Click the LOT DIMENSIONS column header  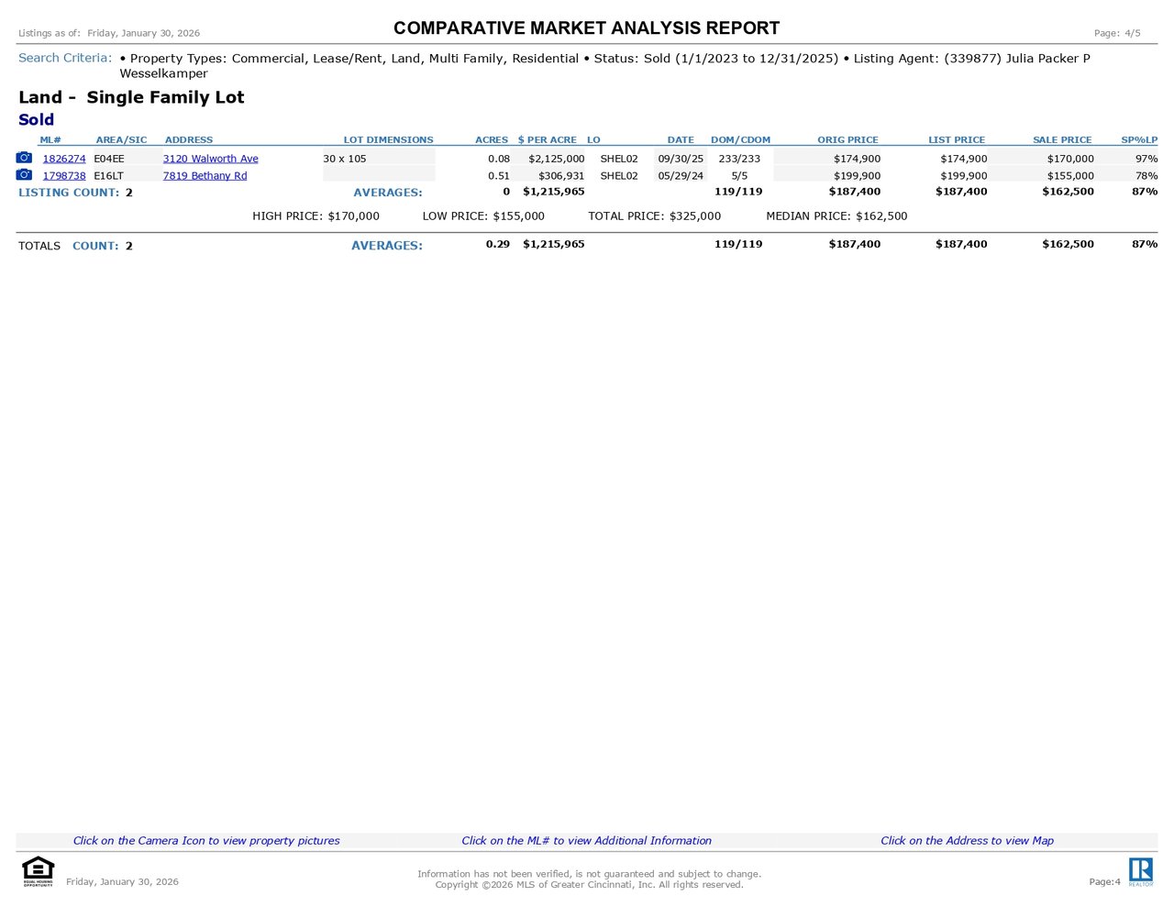(x=388, y=139)
